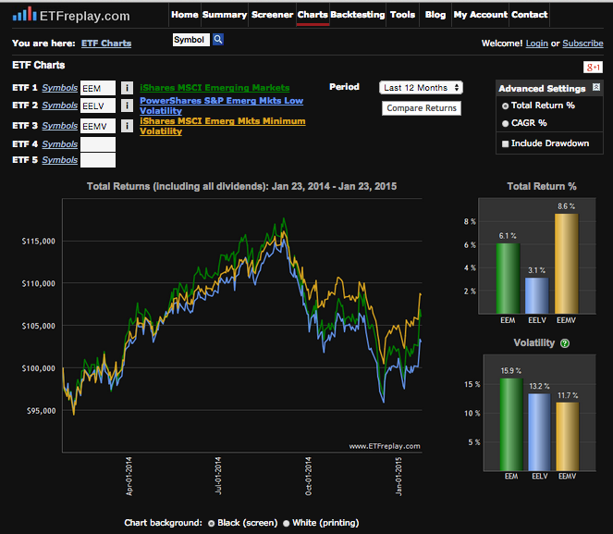Click the ETFreplay.com bar chart logo
The height and width of the screenshot is (534, 613).
[25, 14]
